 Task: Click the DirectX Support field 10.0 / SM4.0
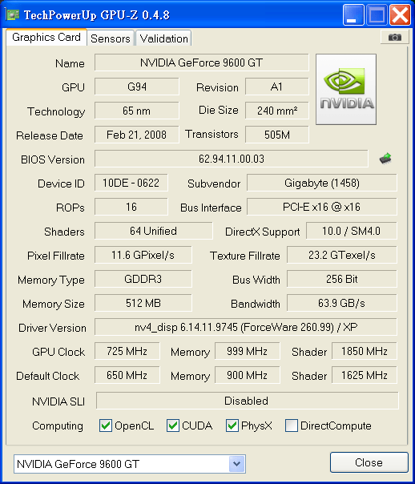point(352,231)
